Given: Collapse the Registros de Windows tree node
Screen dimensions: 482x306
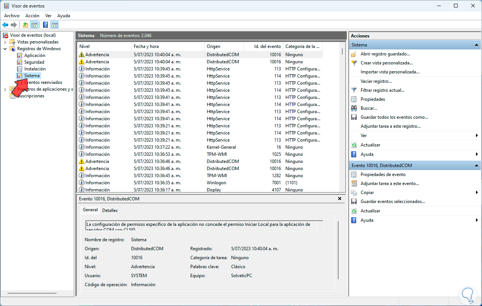Looking at the screenshot, I should click(5, 49).
